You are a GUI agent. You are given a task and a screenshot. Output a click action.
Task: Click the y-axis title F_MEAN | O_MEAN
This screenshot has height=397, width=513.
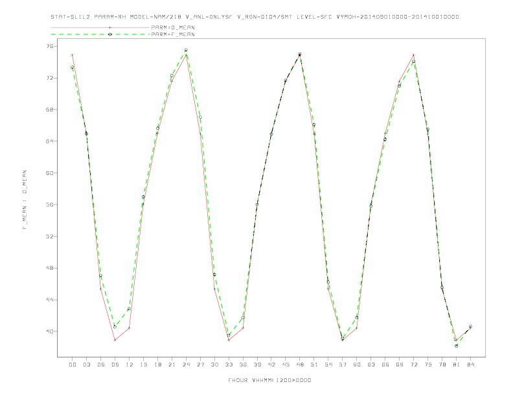pyautogui.click(x=25, y=200)
